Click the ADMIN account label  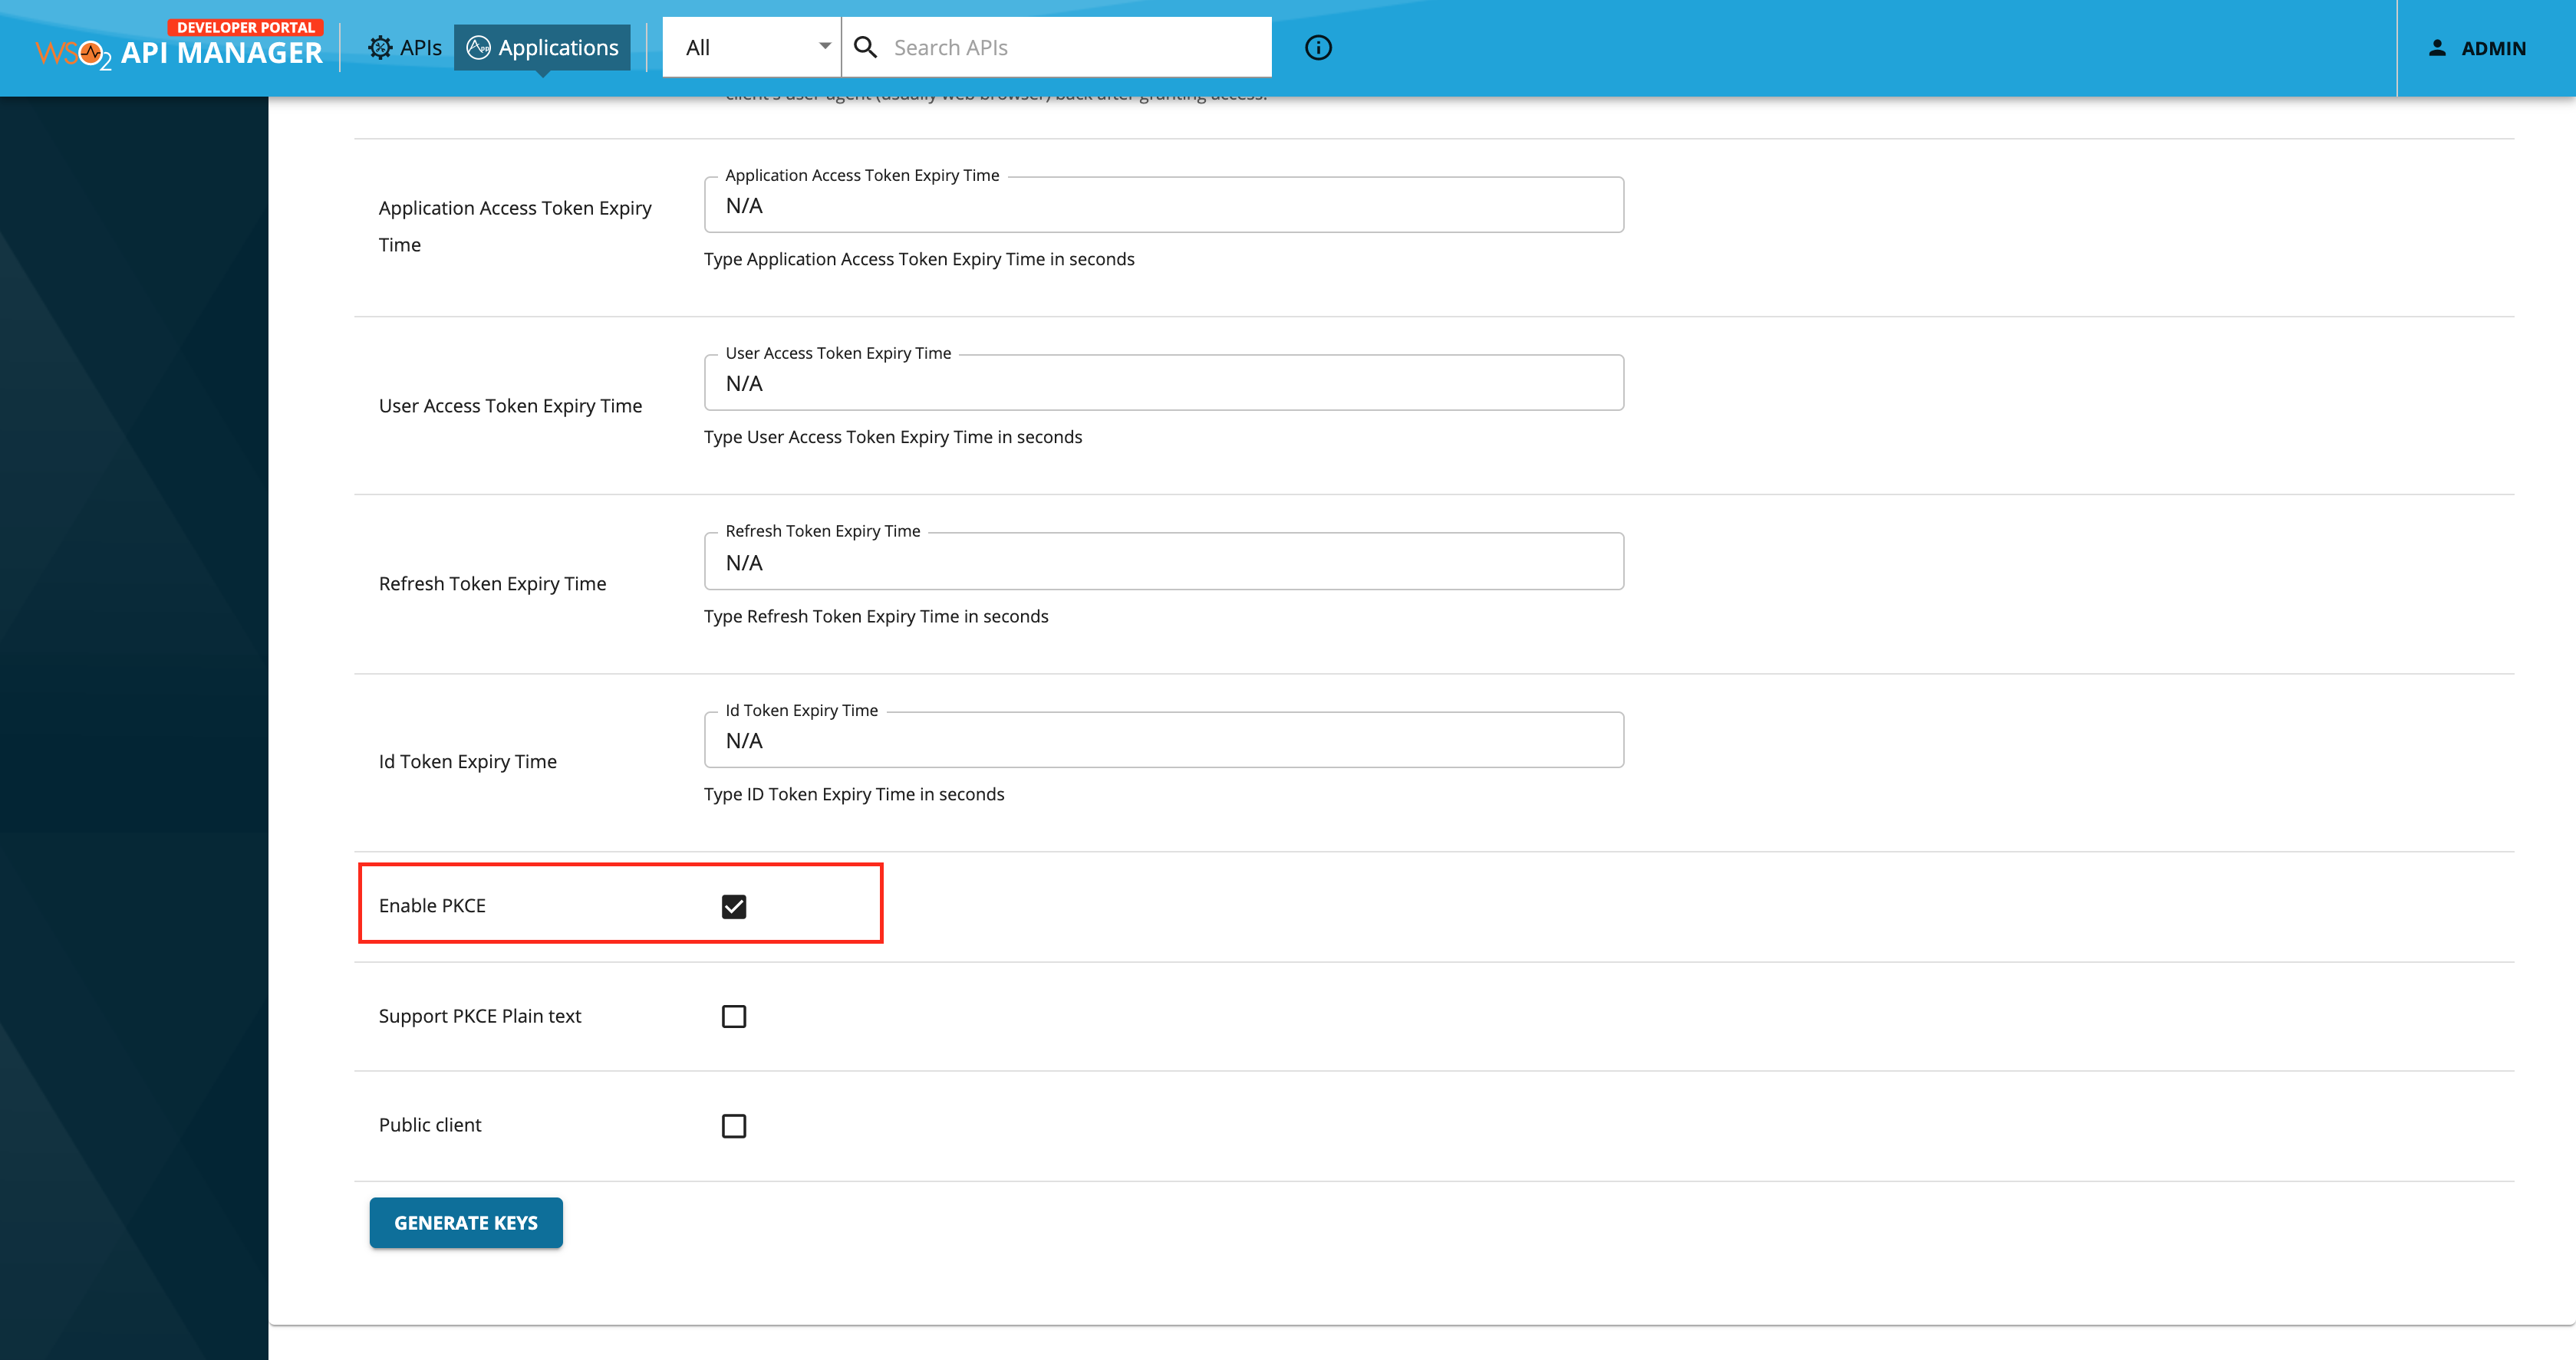click(x=2494, y=48)
